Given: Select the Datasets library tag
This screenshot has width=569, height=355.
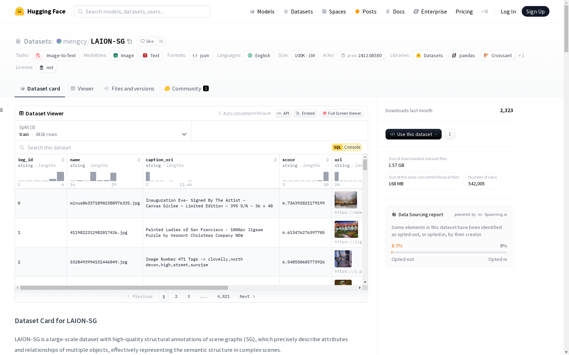Looking at the screenshot, I should pyautogui.click(x=430, y=55).
